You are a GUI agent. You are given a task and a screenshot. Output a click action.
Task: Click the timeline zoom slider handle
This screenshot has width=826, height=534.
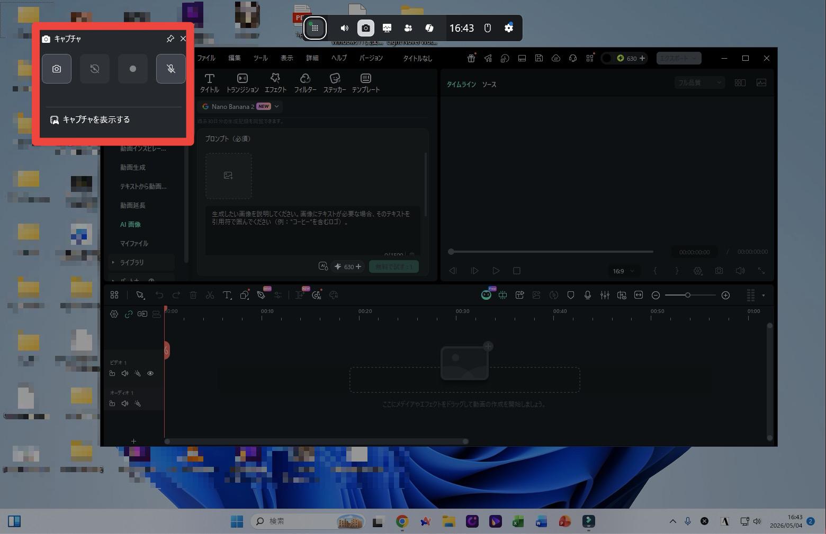[x=688, y=295]
